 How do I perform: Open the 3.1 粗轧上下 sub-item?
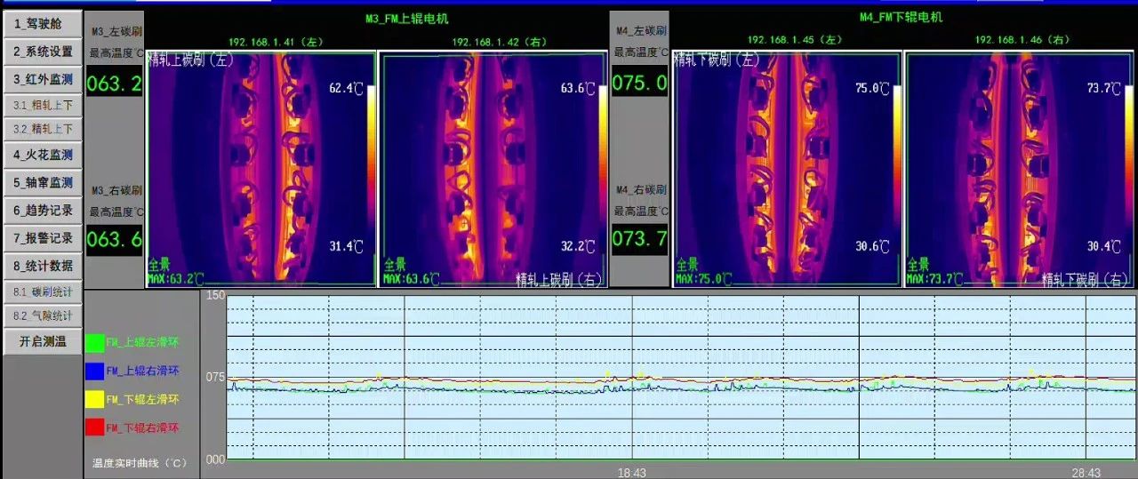click(42, 105)
